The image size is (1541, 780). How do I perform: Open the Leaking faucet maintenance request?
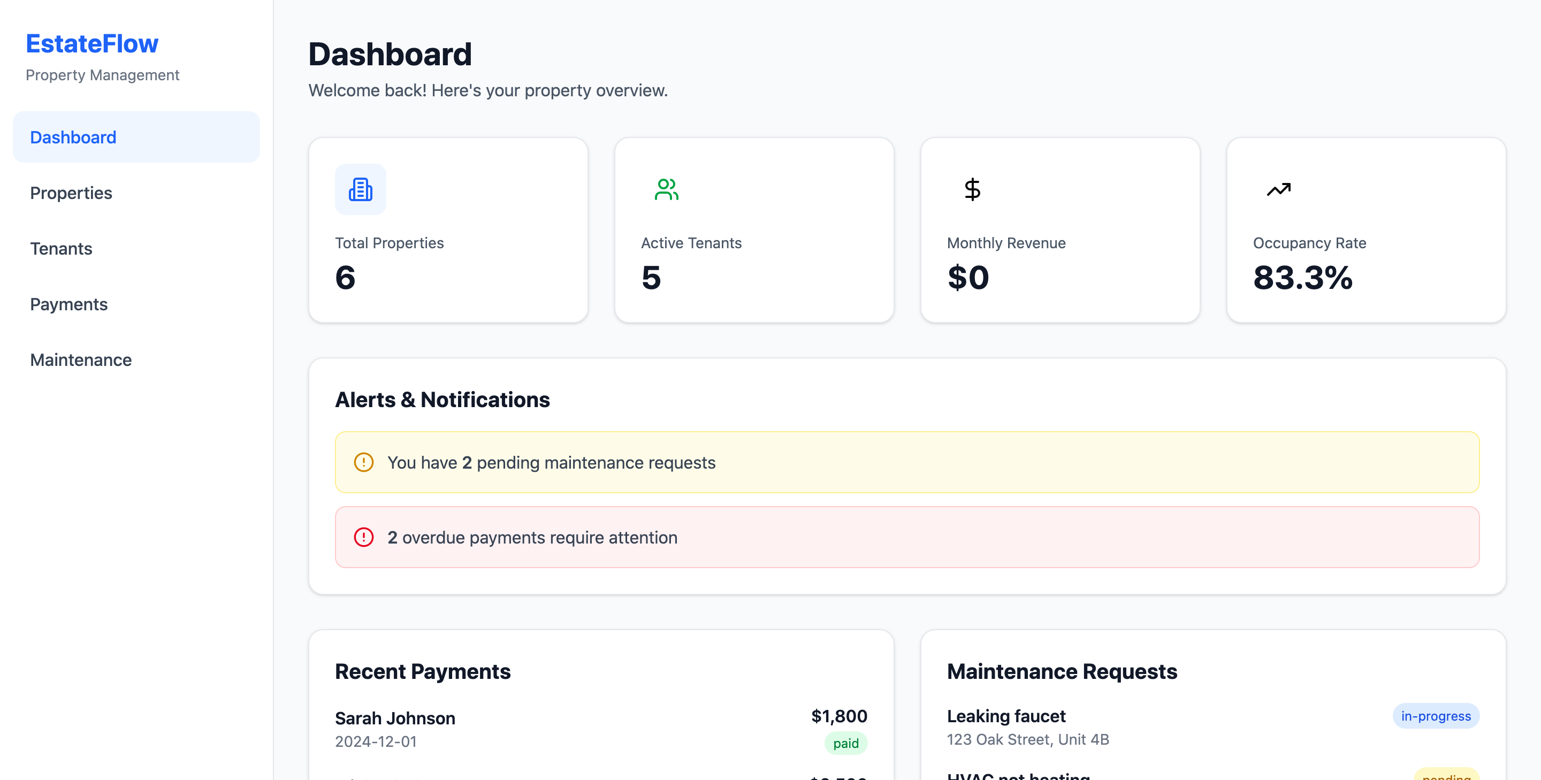1006,716
